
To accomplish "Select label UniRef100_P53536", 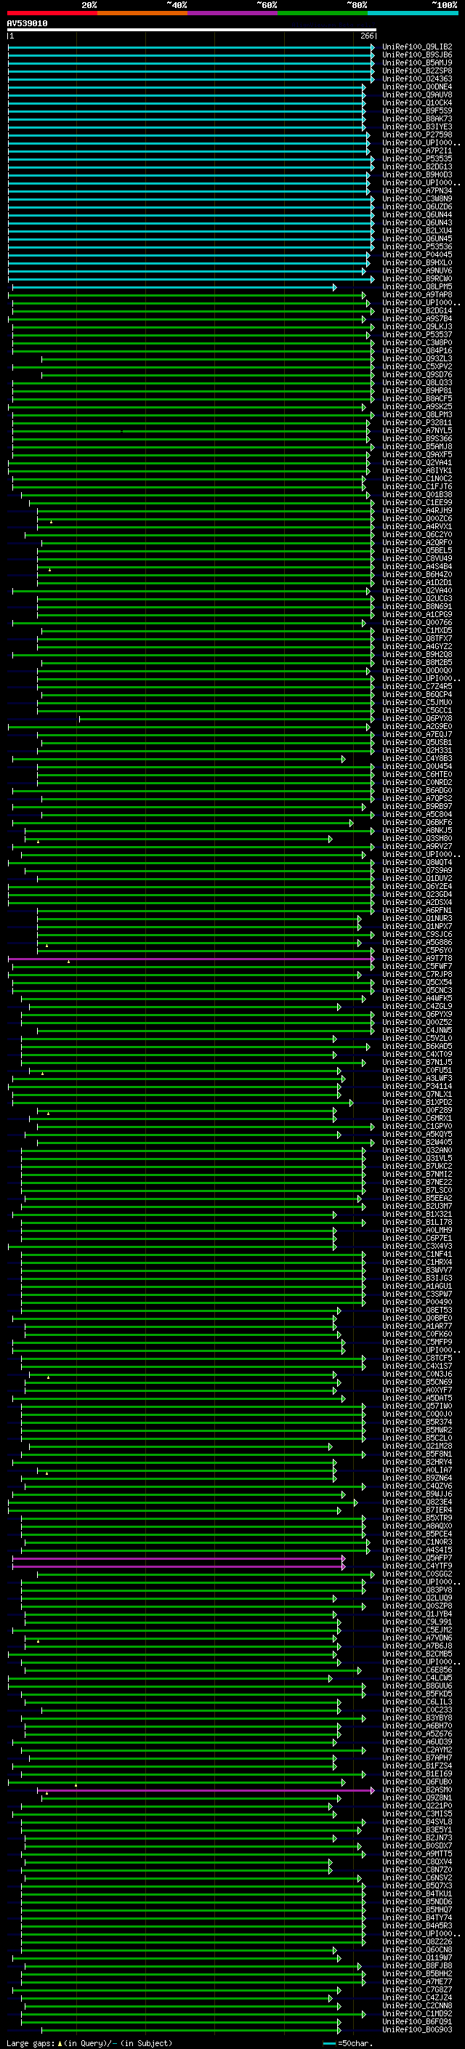I will pyautogui.click(x=417, y=246).
